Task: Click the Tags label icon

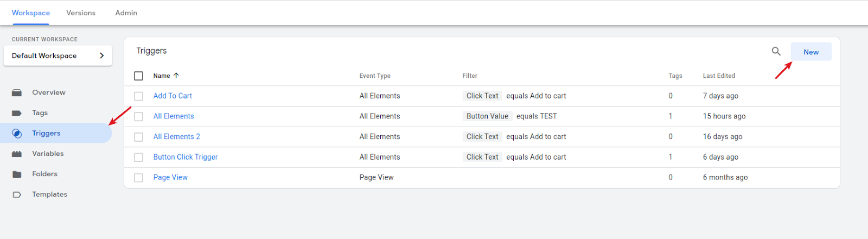Action: pyautogui.click(x=17, y=113)
